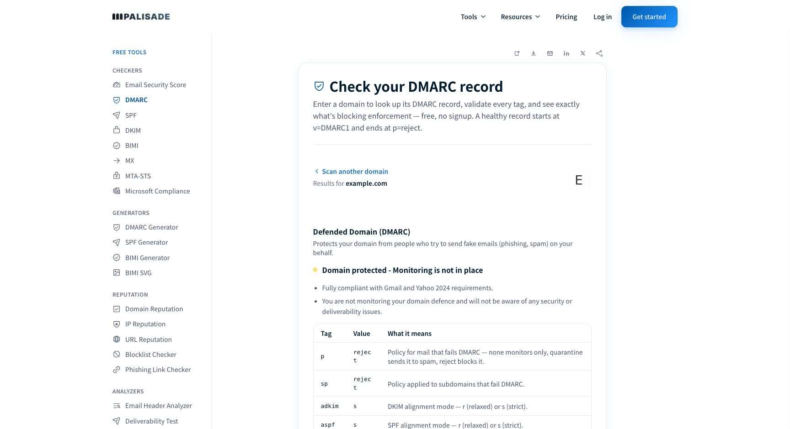790x429 pixels.
Task: Open the MX checker
Action: (130, 161)
